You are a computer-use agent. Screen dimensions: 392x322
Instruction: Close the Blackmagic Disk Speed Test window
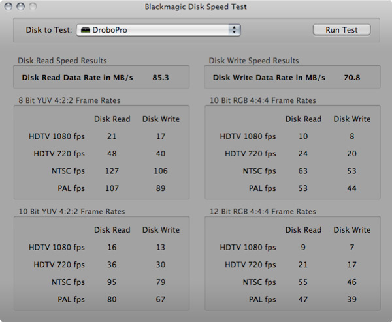(8, 7)
